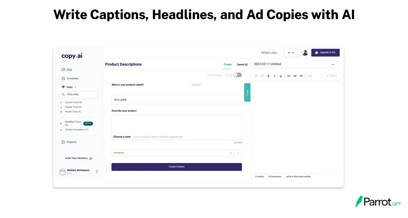Click the 75/1000 character count
Image resolution: width=408 pixels, height=218 pixels.
click(237, 143)
